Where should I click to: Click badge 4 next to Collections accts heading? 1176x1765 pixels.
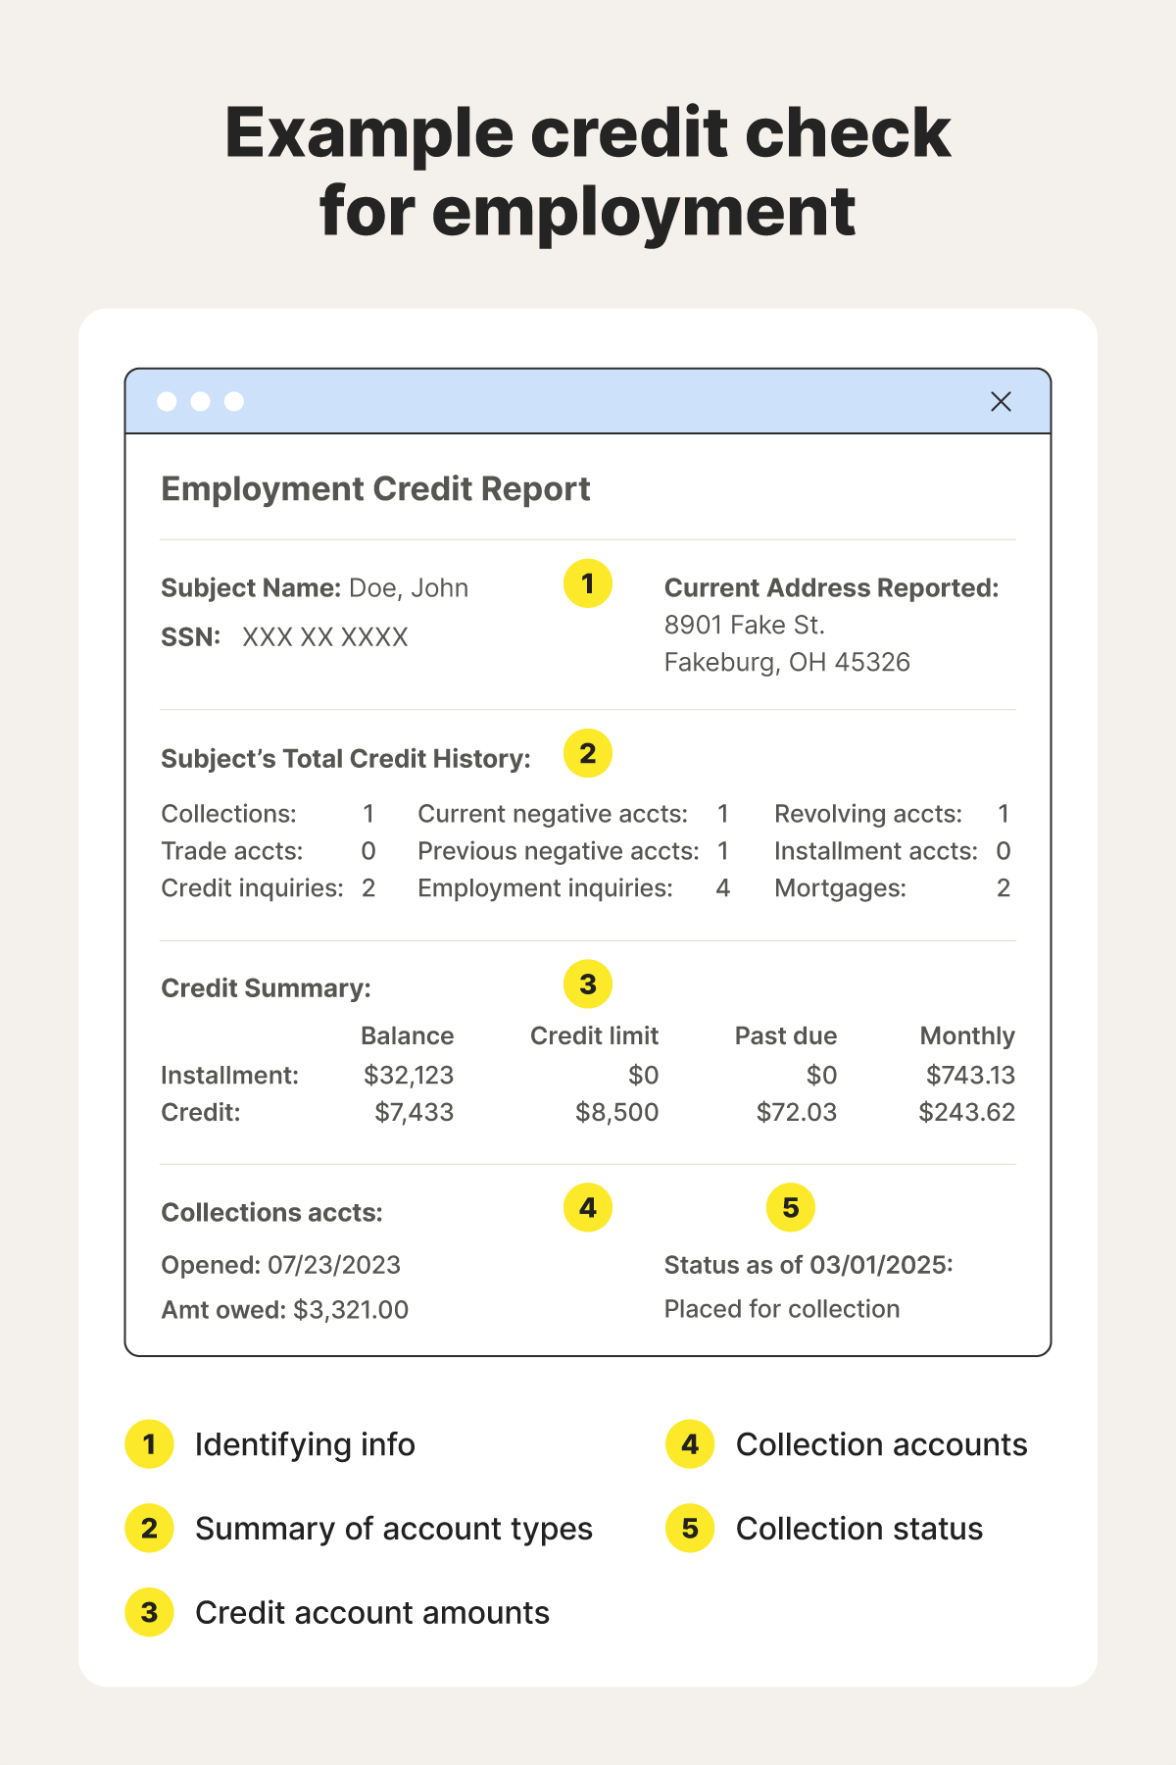click(x=588, y=1208)
